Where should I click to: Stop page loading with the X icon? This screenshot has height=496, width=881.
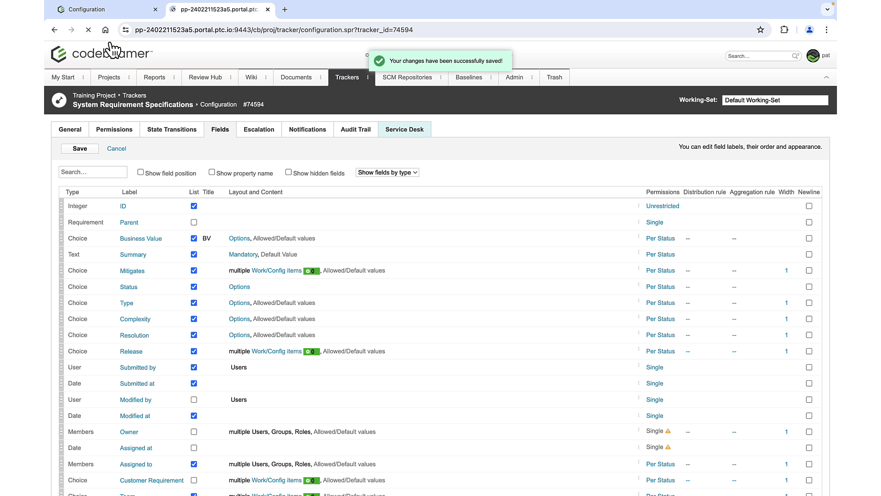[x=88, y=30]
